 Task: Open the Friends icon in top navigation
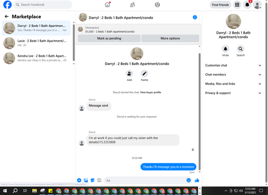[132, 5]
